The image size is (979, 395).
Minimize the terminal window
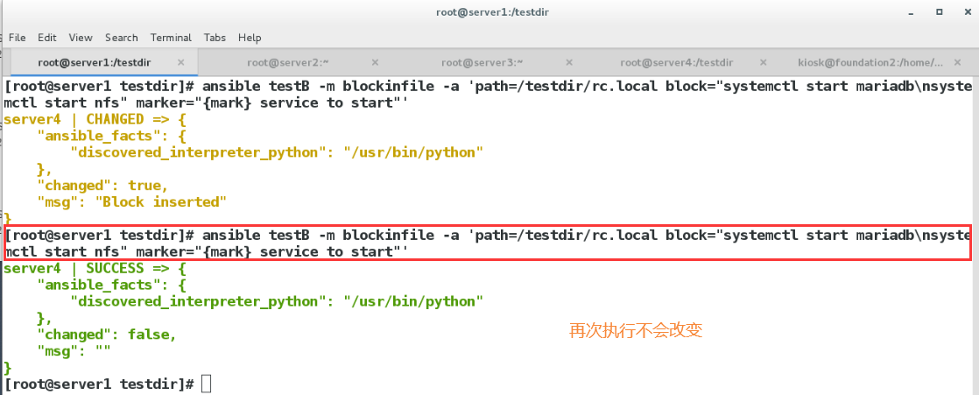911,12
